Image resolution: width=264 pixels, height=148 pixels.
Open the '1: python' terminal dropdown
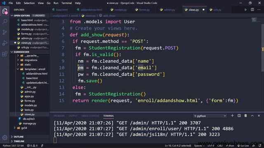tap(210, 116)
